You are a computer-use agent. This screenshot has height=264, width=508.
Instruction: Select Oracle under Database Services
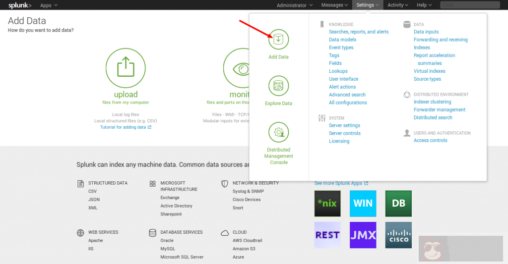pyautogui.click(x=167, y=240)
